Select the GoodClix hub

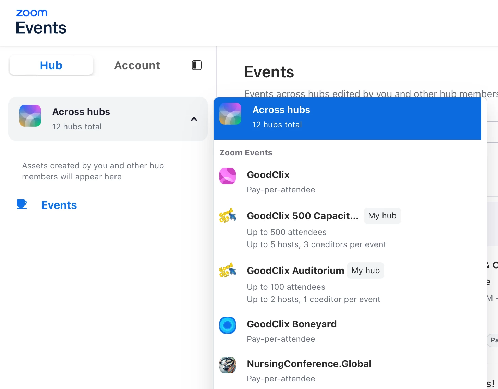[x=348, y=181]
